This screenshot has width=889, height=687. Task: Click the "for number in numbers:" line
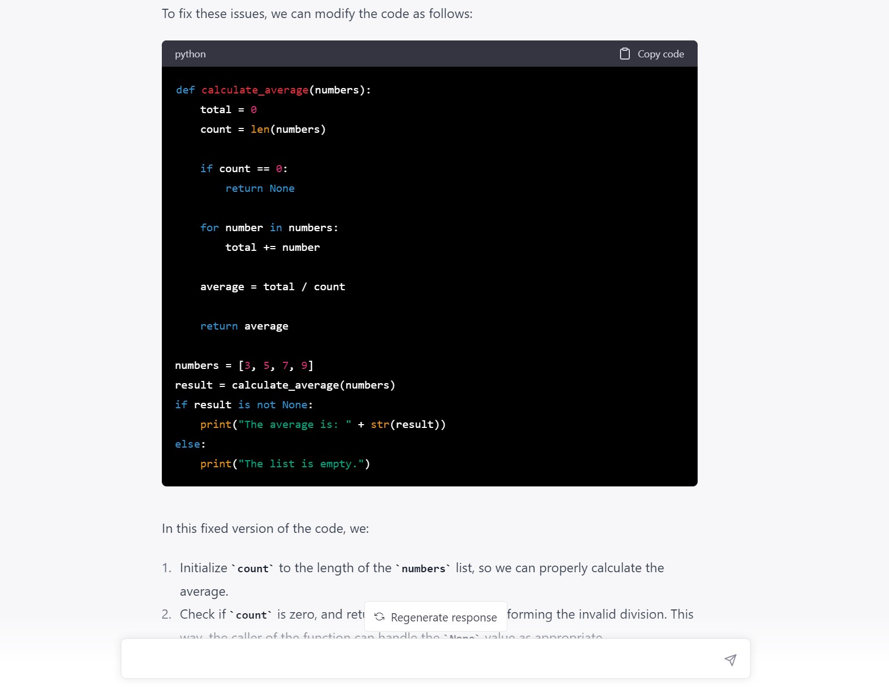click(x=269, y=228)
